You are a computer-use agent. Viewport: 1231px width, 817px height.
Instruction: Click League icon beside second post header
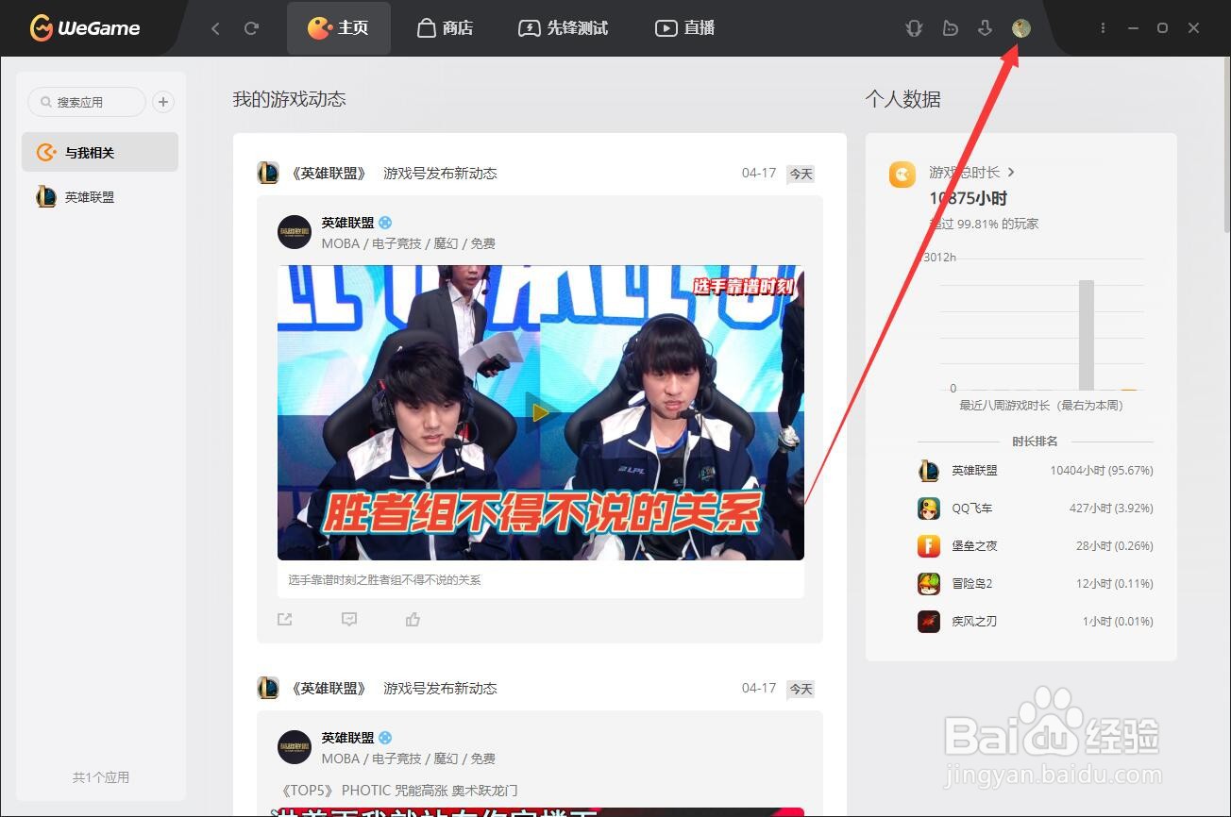pyautogui.click(x=268, y=688)
